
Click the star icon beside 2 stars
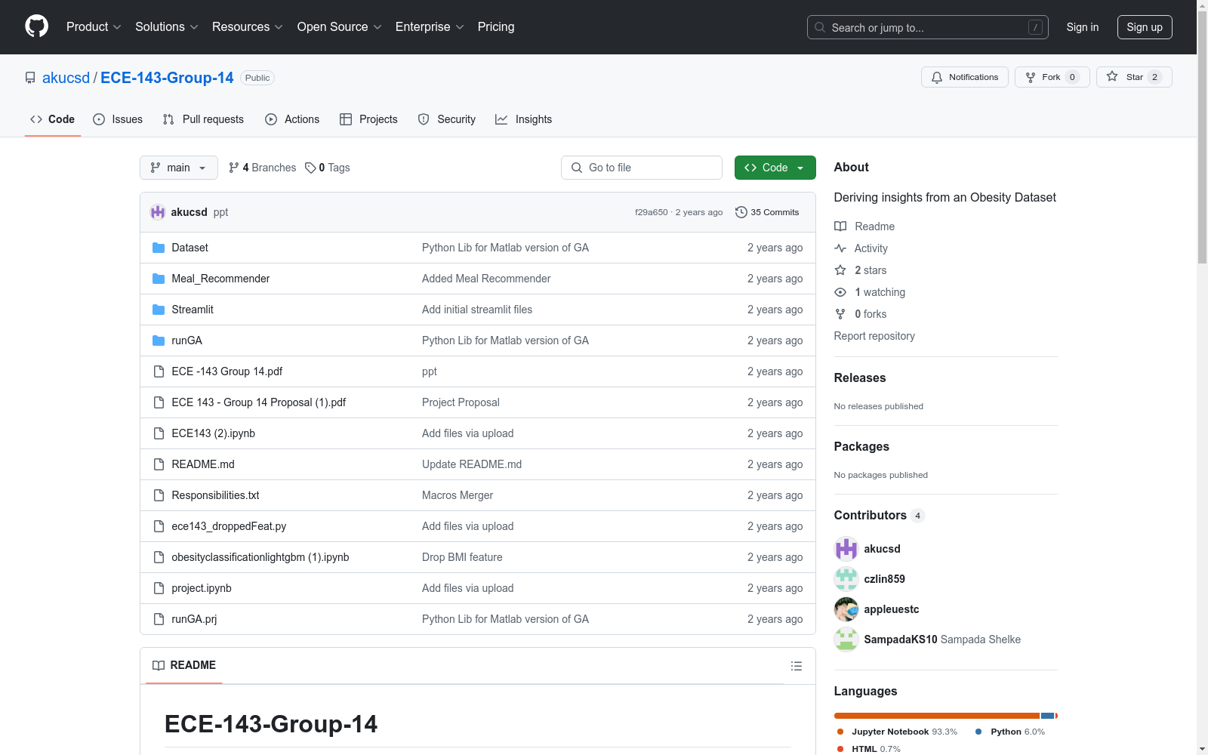(x=840, y=270)
